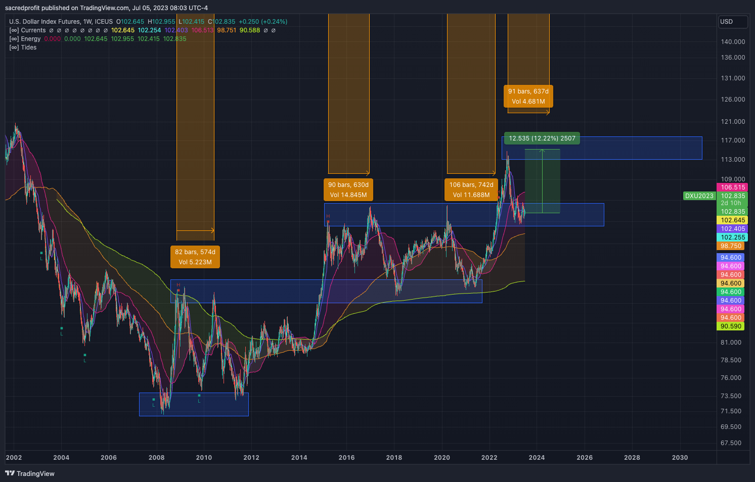Image resolution: width=755 pixels, height=482 pixels.
Task: Click the 12.535 (12.22%) price range label
Action: 542,138
